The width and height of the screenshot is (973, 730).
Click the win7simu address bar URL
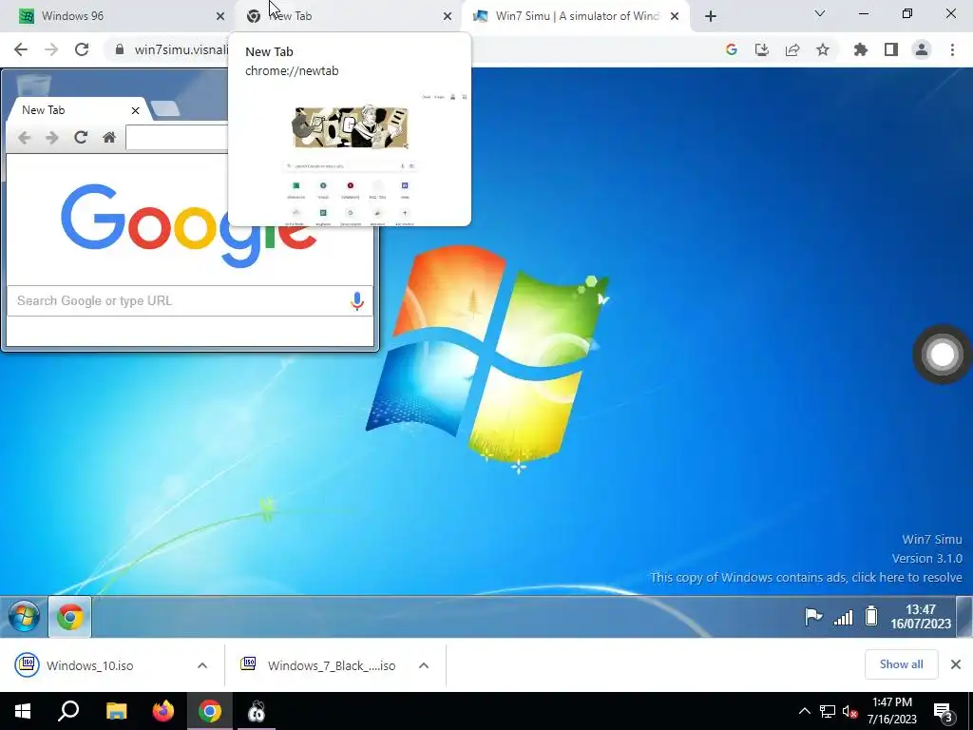(181, 49)
